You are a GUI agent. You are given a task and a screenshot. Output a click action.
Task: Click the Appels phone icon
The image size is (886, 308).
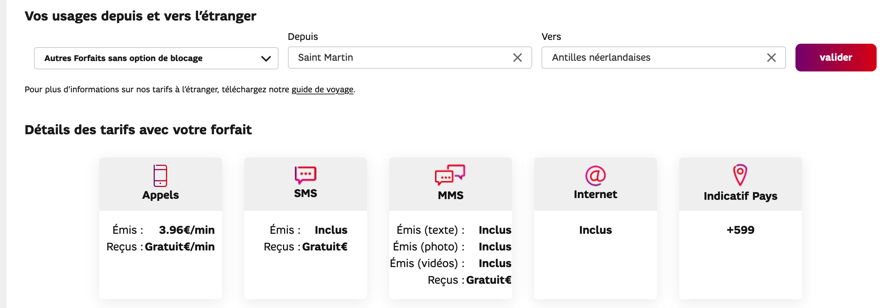[x=160, y=176]
